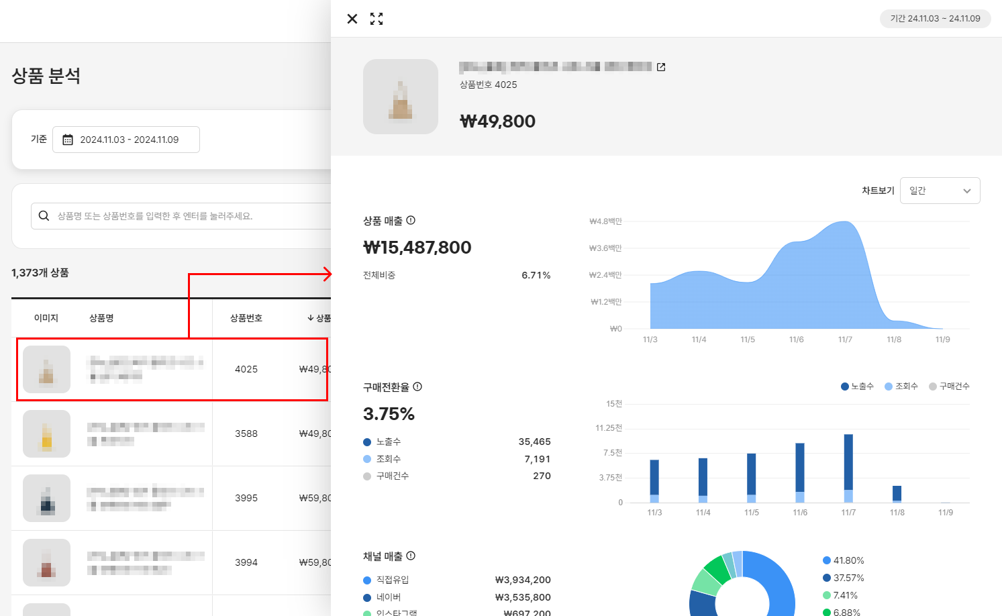Open the 일간 chart view dropdown
The width and height of the screenshot is (1002, 616).
940,191
